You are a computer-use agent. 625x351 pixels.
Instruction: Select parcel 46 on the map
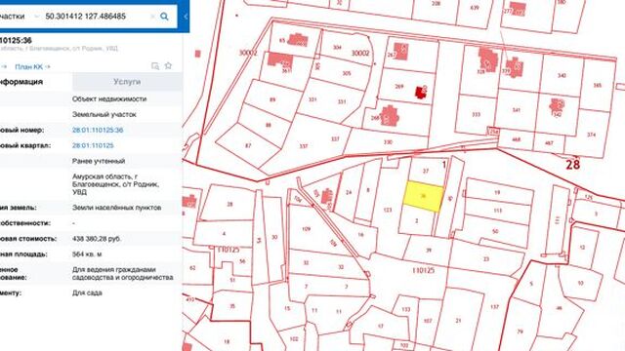tap(559, 308)
